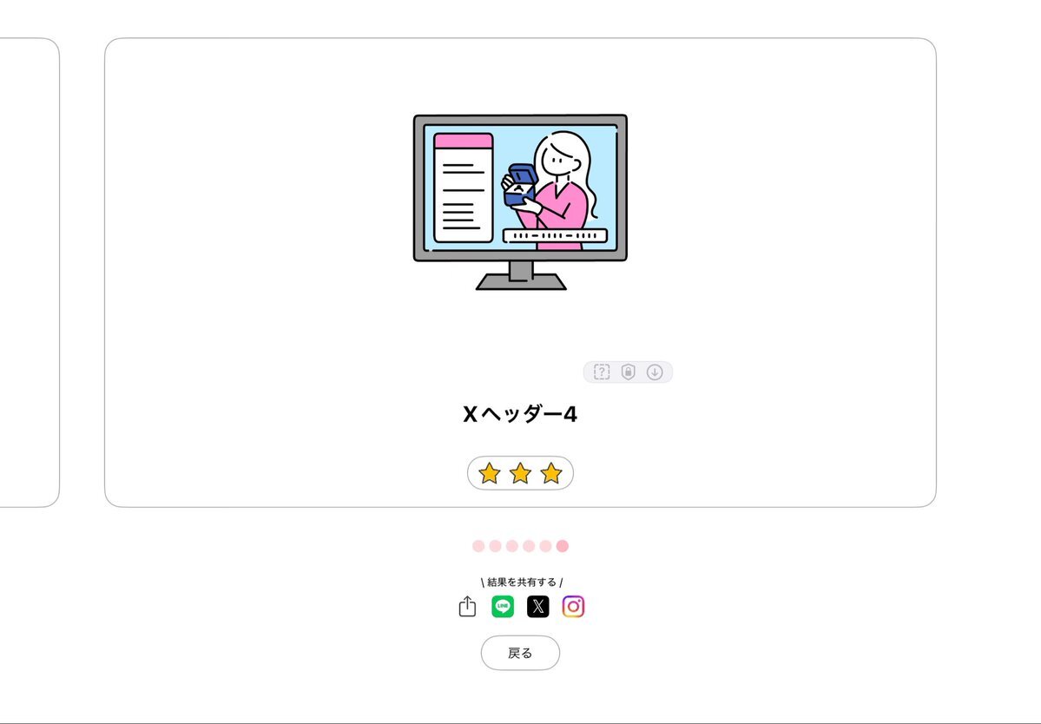Screen dimensions: 1041x724
Task: Click the middle yellow star
Action: (x=521, y=473)
